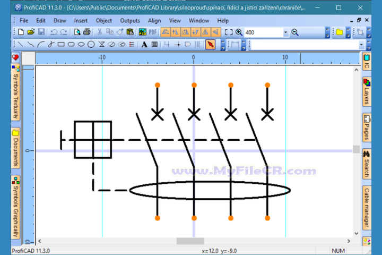Select the straight Line drawing tool
Screen dimensions: 382x255
pyautogui.click(x=21, y=45)
